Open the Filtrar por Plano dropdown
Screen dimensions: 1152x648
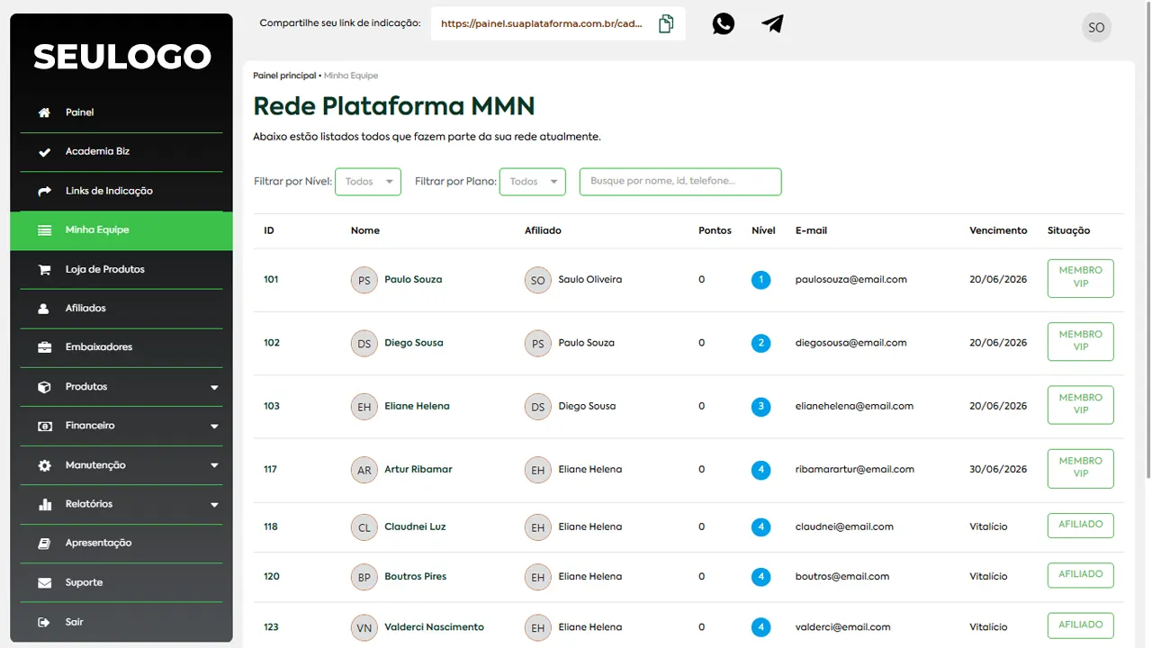point(533,182)
